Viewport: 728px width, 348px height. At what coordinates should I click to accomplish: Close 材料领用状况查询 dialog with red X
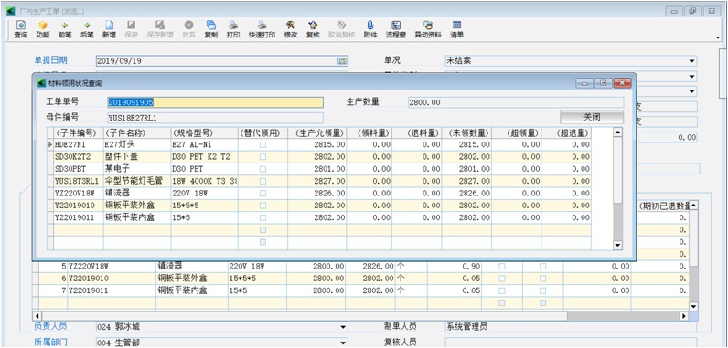click(x=622, y=83)
